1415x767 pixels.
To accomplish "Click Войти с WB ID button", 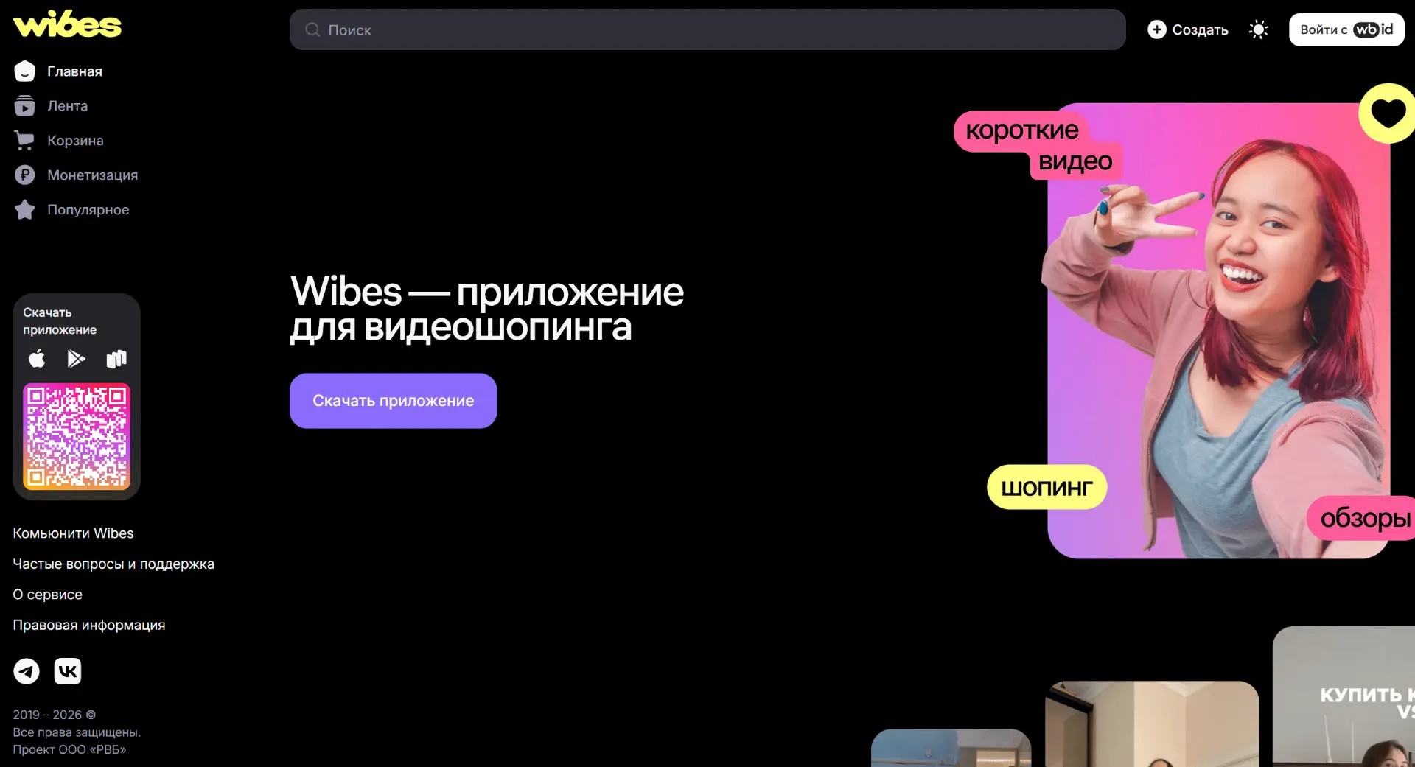I will [x=1346, y=29].
